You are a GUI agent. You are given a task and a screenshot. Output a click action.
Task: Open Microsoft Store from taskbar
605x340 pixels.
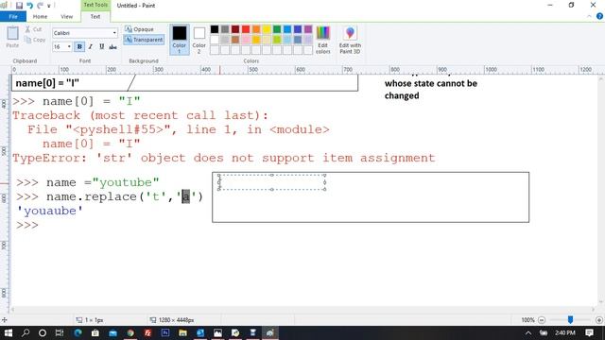[95, 333]
